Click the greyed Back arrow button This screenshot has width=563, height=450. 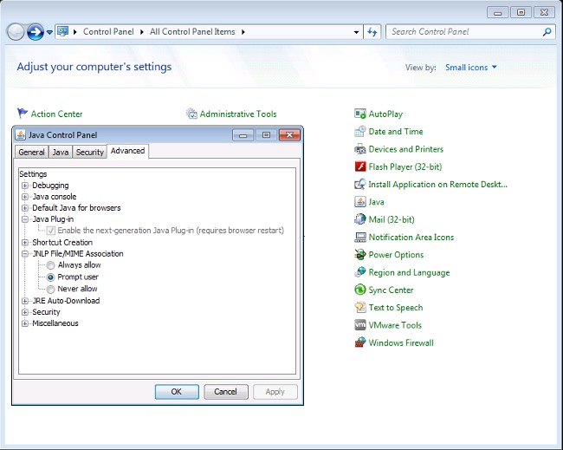pyautogui.click(x=16, y=32)
